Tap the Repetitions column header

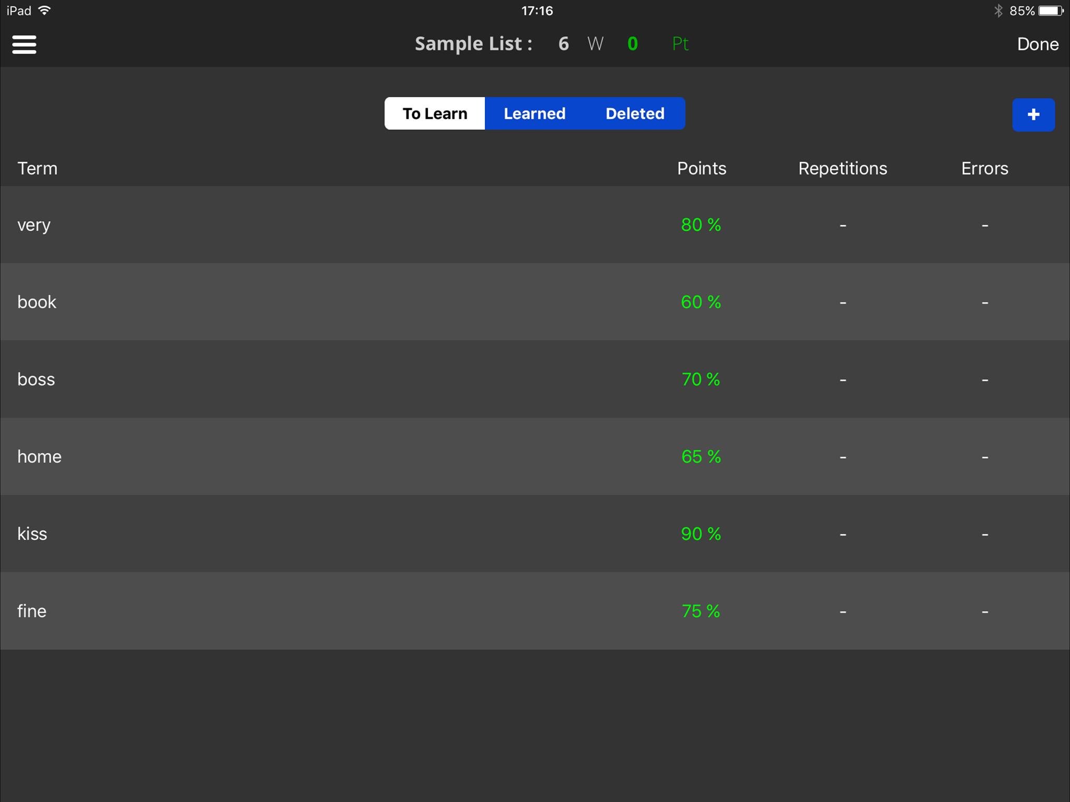[x=842, y=169]
